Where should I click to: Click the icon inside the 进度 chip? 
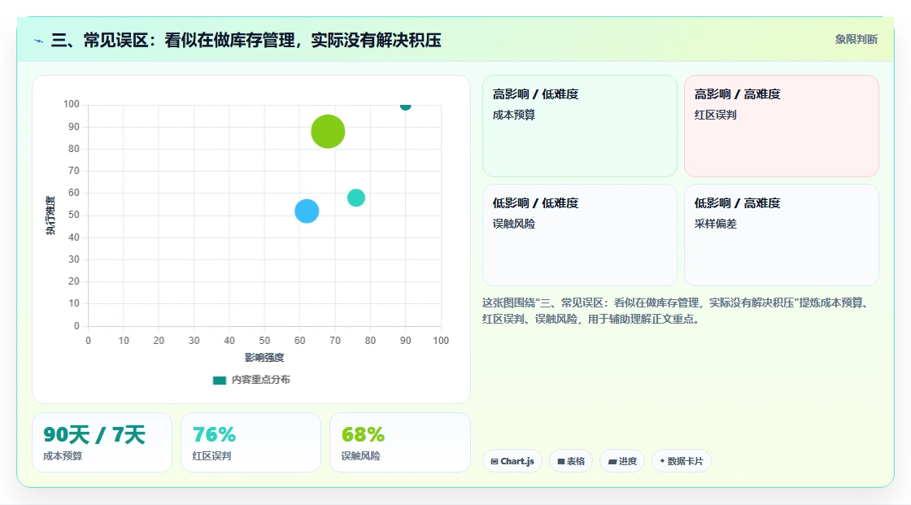pos(612,461)
